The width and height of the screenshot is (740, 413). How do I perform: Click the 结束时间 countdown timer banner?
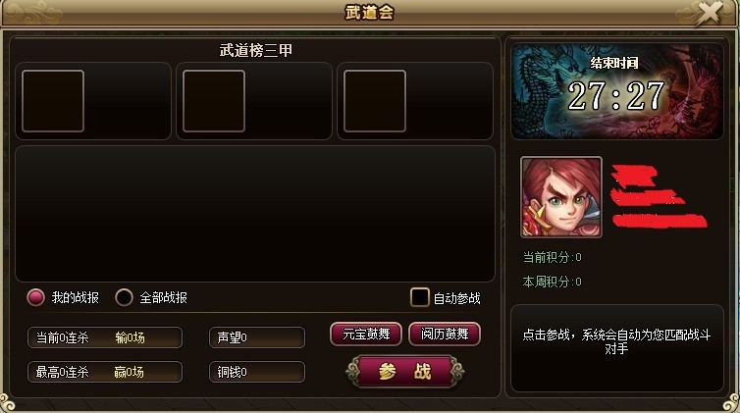point(616,91)
